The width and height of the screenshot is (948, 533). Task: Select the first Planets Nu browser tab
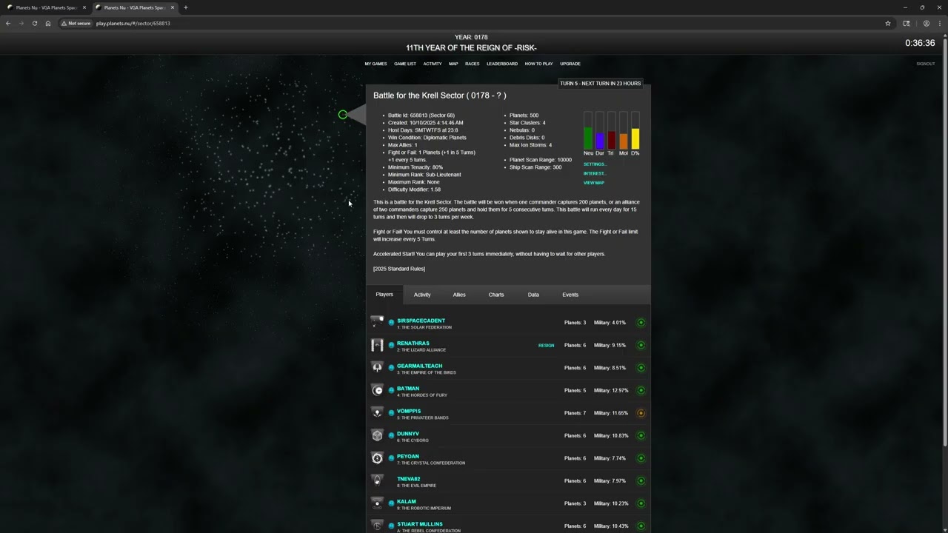[47, 7]
